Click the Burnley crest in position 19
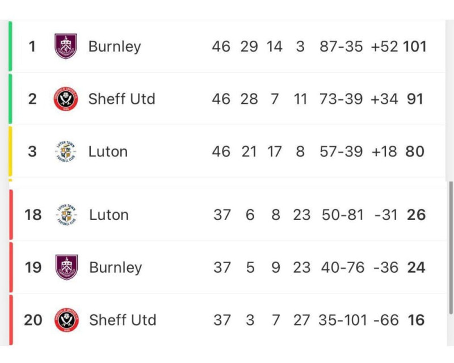Screen dimensions: 454x363 point(66,267)
